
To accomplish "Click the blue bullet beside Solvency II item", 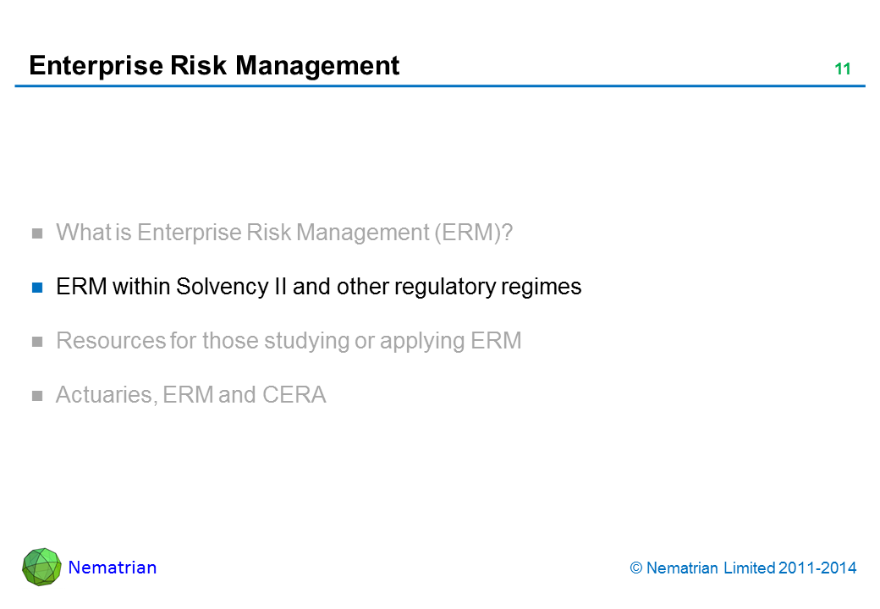I will tap(37, 288).
